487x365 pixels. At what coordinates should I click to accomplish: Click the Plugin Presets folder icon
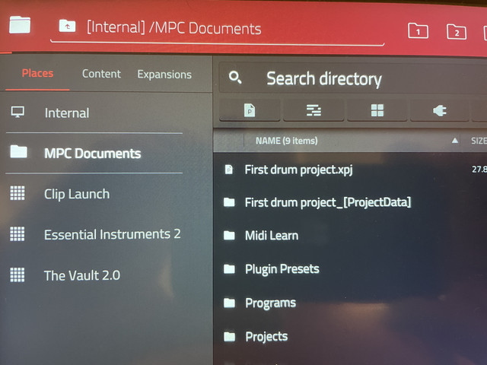click(229, 268)
